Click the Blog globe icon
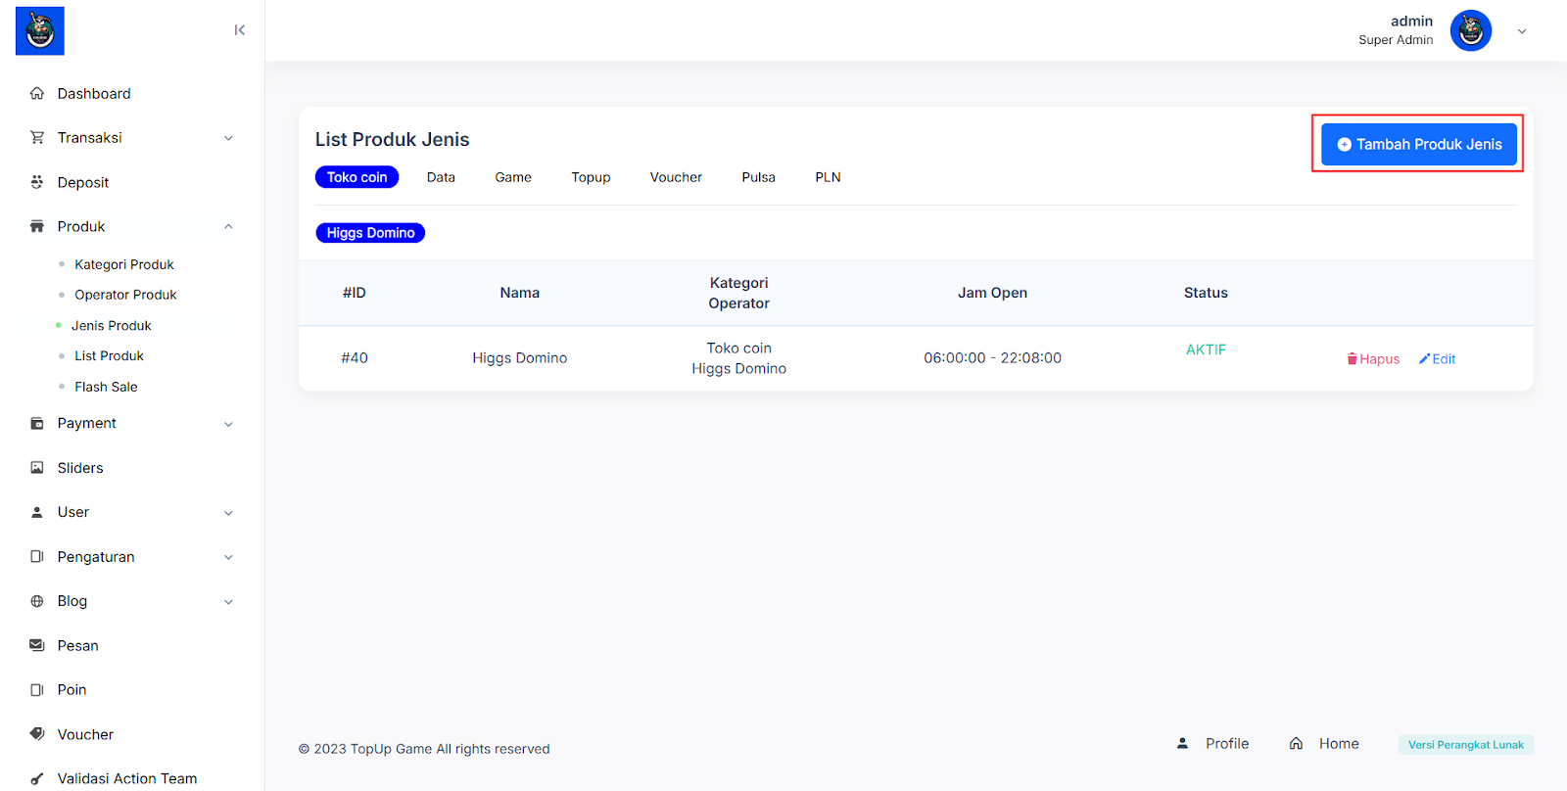Screen dimensions: 1567x791 tap(37, 601)
